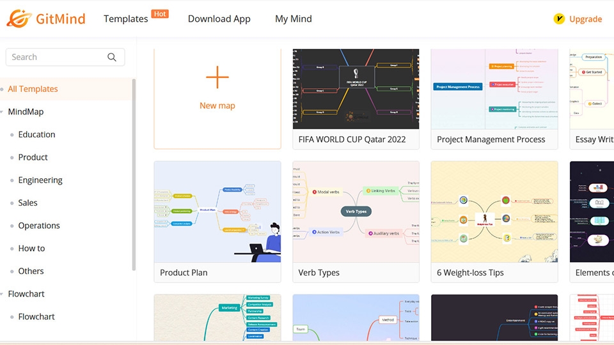The image size is (614, 345).
Task: Click the New map label
Action: [x=217, y=105]
